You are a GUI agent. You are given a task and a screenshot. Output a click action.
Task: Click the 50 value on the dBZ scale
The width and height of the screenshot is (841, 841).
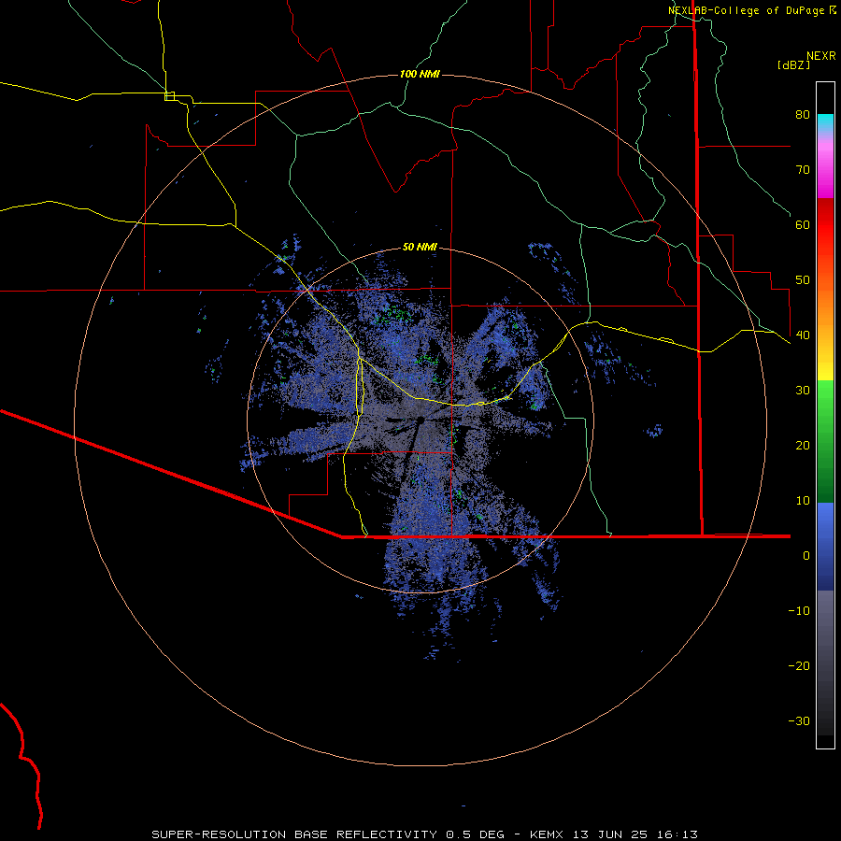pyautogui.click(x=803, y=280)
